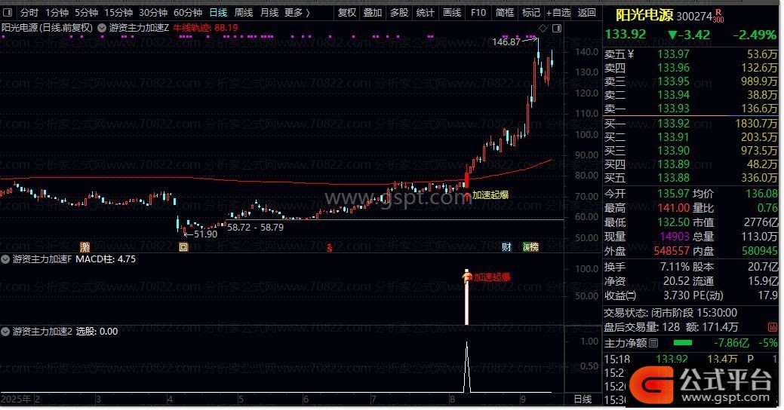This screenshot has height=410, width=784.
Task: Click the 146.87 high price label
Action: 506,42
